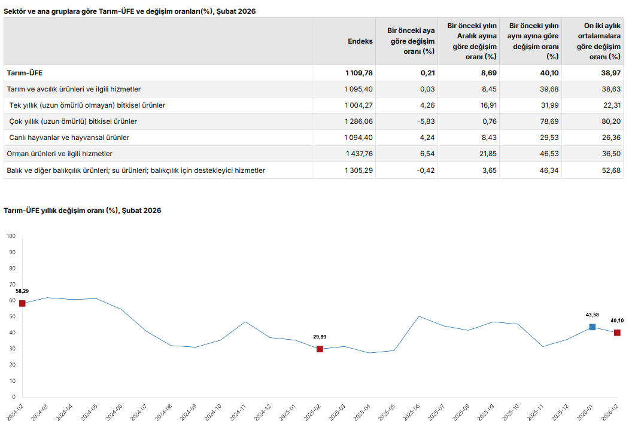Screen dimensions: 632x439
Task: Click the 'Tarım-ÜFE yıllık değişim oranı' chart title
Action: point(83,211)
